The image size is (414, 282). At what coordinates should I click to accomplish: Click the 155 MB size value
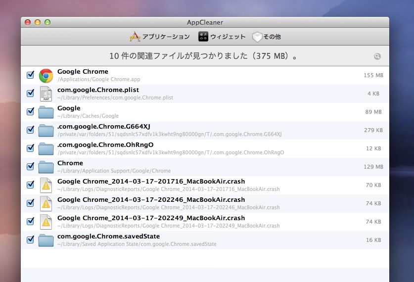pos(373,75)
